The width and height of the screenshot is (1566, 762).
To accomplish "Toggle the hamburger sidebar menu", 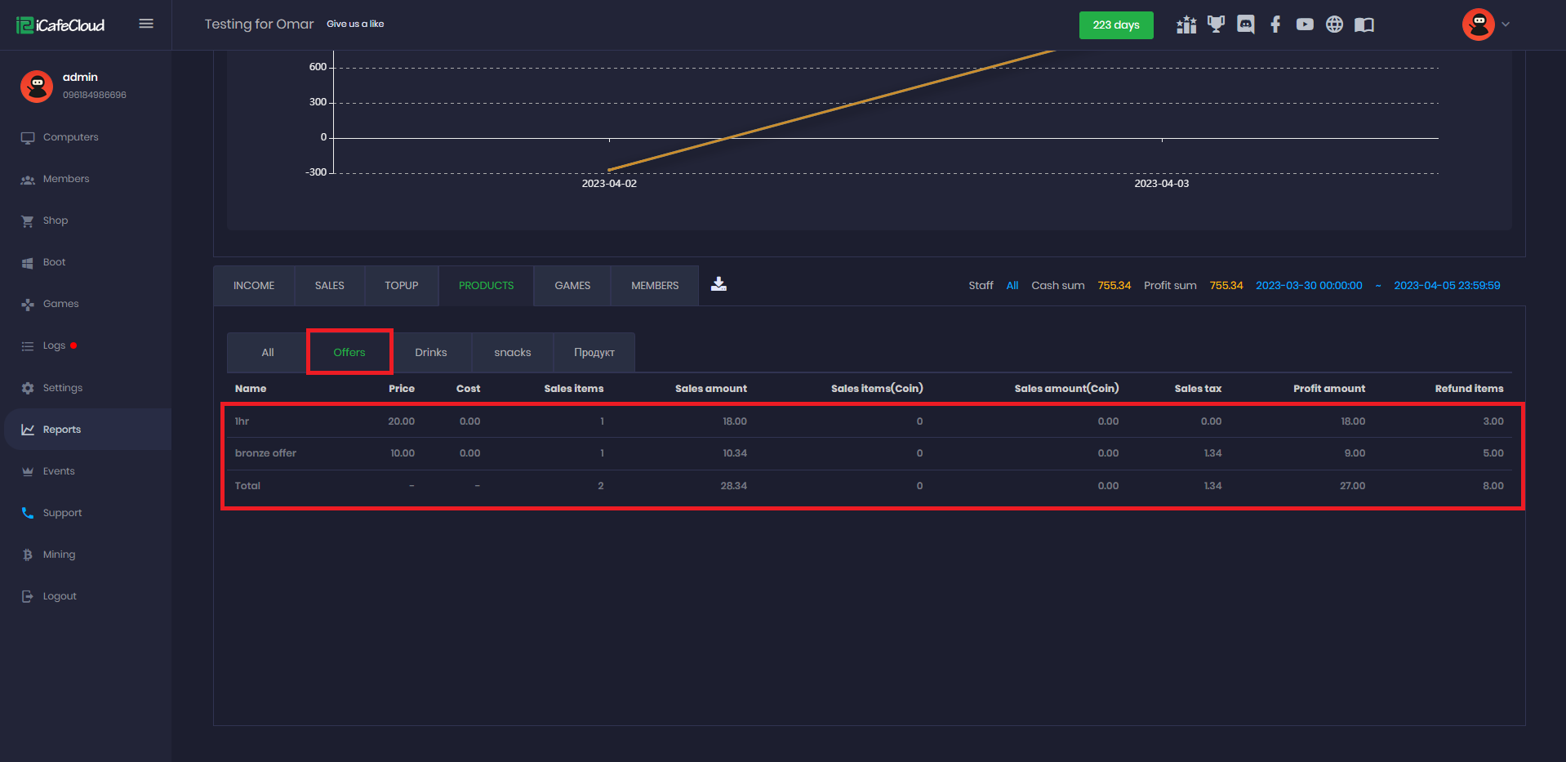I will (146, 24).
